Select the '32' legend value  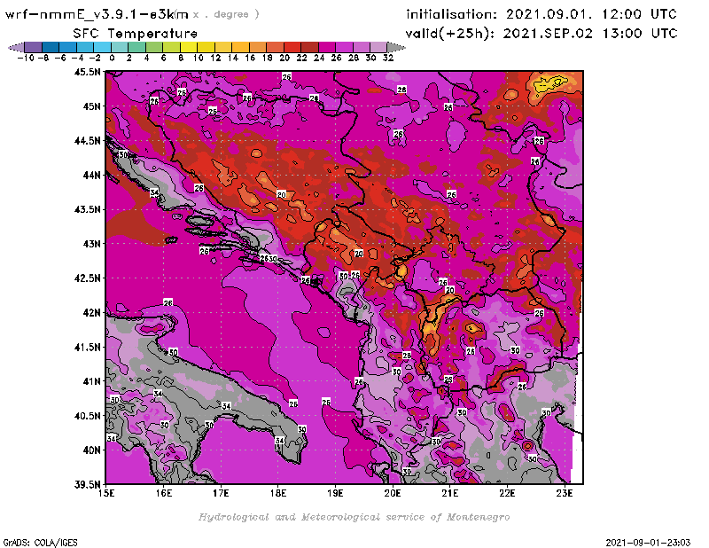(x=388, y=58)
